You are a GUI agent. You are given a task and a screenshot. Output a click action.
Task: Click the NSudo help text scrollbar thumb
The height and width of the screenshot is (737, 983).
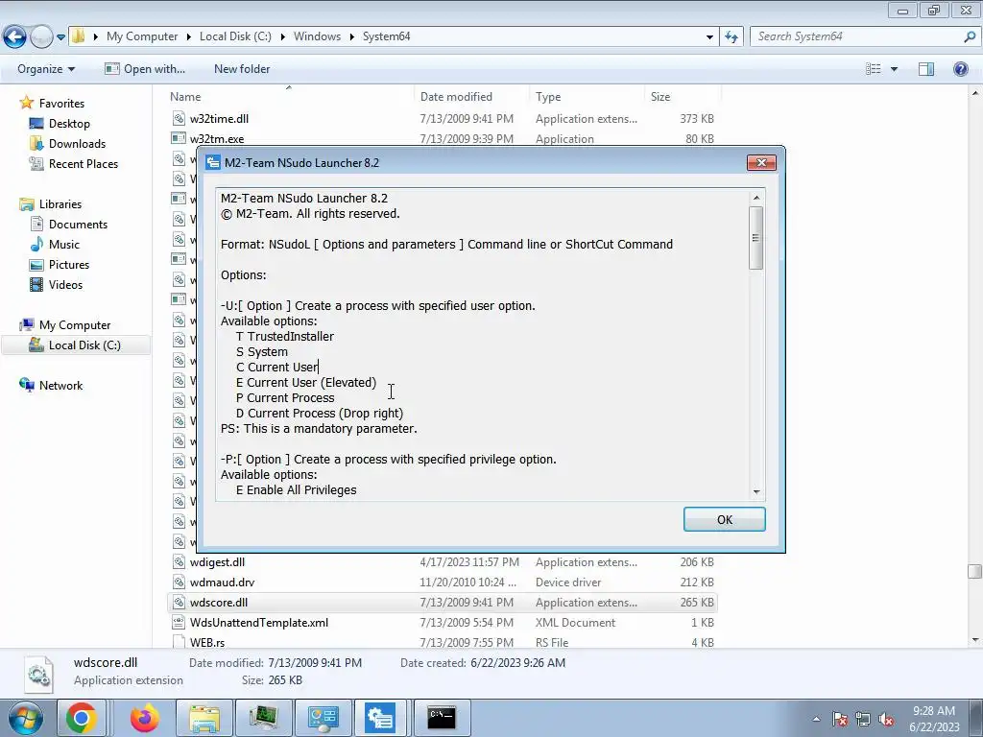click(x=756, y=238)
